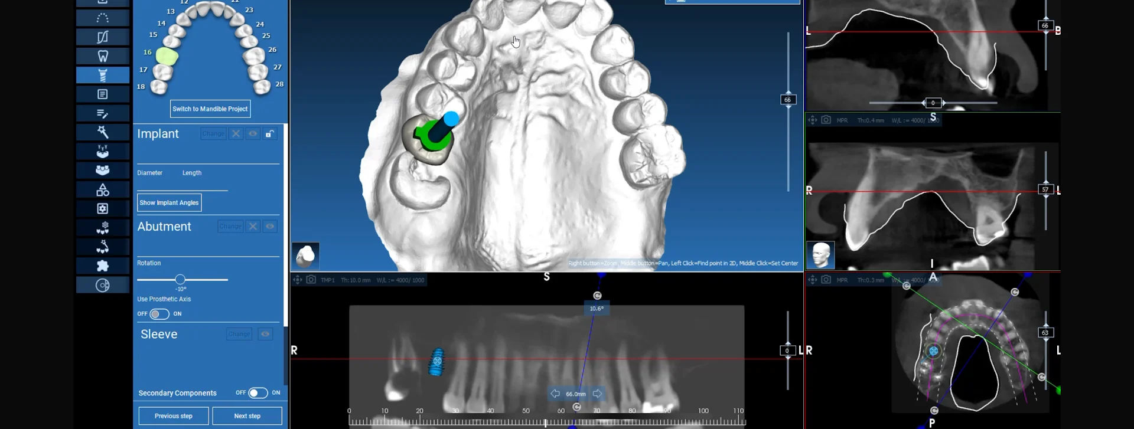Select tooth 15 in arch chart
Image resolution: width=1134 pixels, height=429 pixels.
click(172, 41)
